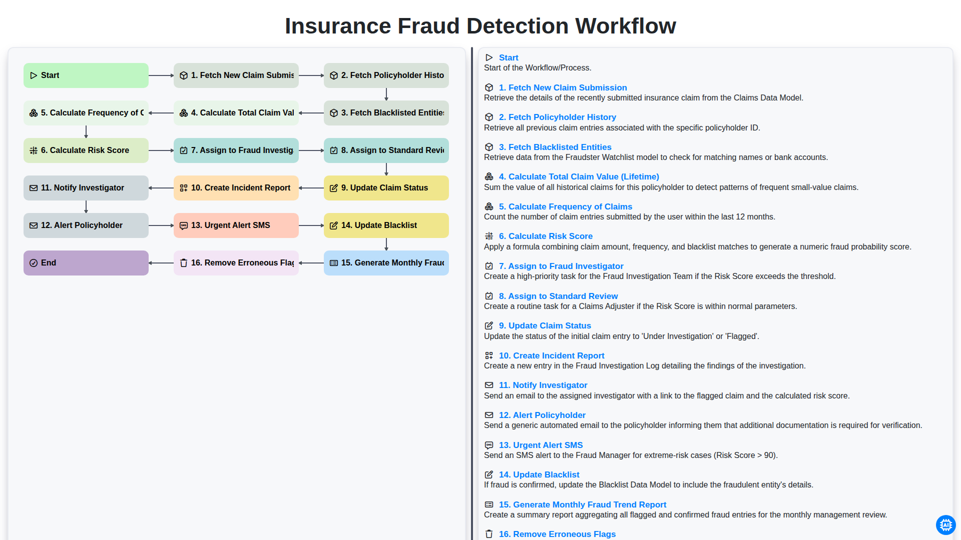
Task: Click the cube icon in Fetch New Claim node
Action: coord(184,75)
